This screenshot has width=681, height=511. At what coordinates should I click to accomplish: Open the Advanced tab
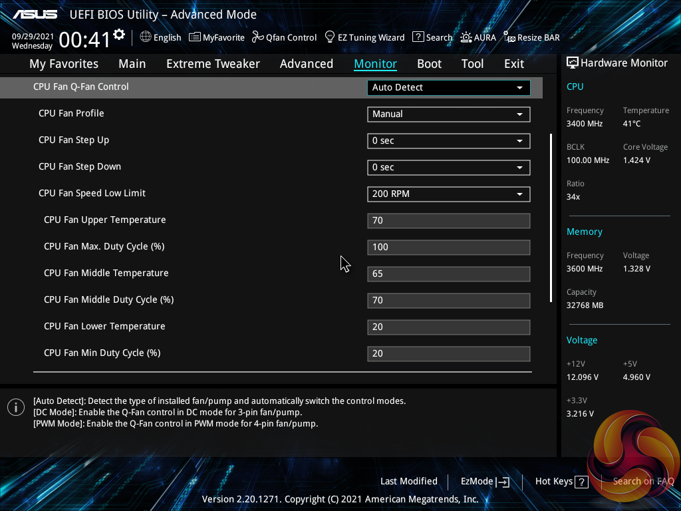pos(307,64)
